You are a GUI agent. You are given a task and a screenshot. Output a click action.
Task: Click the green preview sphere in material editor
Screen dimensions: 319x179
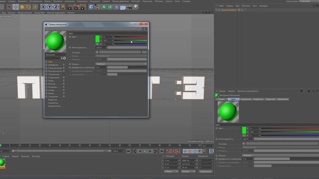55,41
